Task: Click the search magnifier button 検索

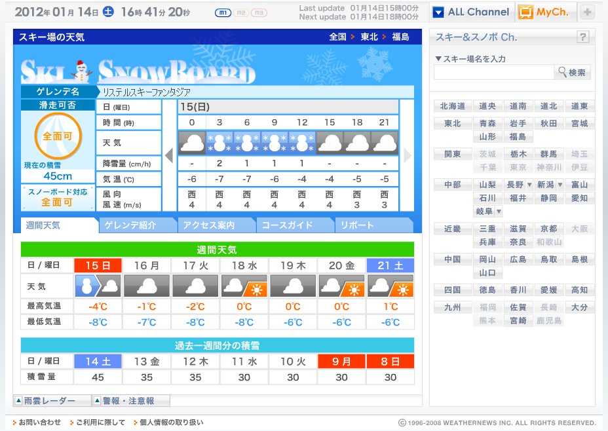Action: pyautogui.click(x=572, y=73)
